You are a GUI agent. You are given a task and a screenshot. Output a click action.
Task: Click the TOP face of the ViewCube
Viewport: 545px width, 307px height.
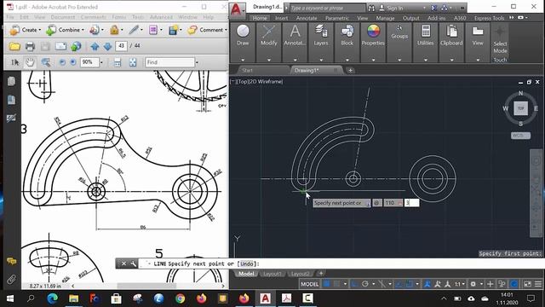520,108
